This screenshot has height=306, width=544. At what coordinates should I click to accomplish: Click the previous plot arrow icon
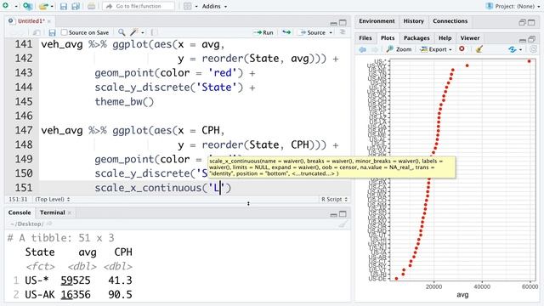(363, 49)
